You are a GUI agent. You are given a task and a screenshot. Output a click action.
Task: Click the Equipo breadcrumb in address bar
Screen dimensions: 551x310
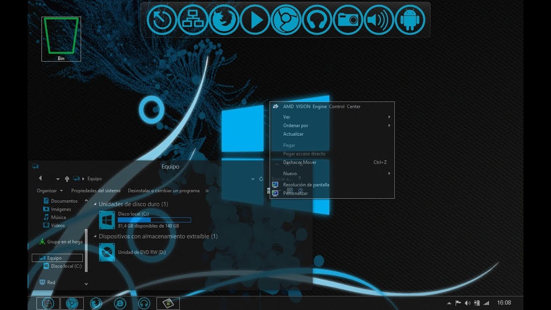pos(95,179)
